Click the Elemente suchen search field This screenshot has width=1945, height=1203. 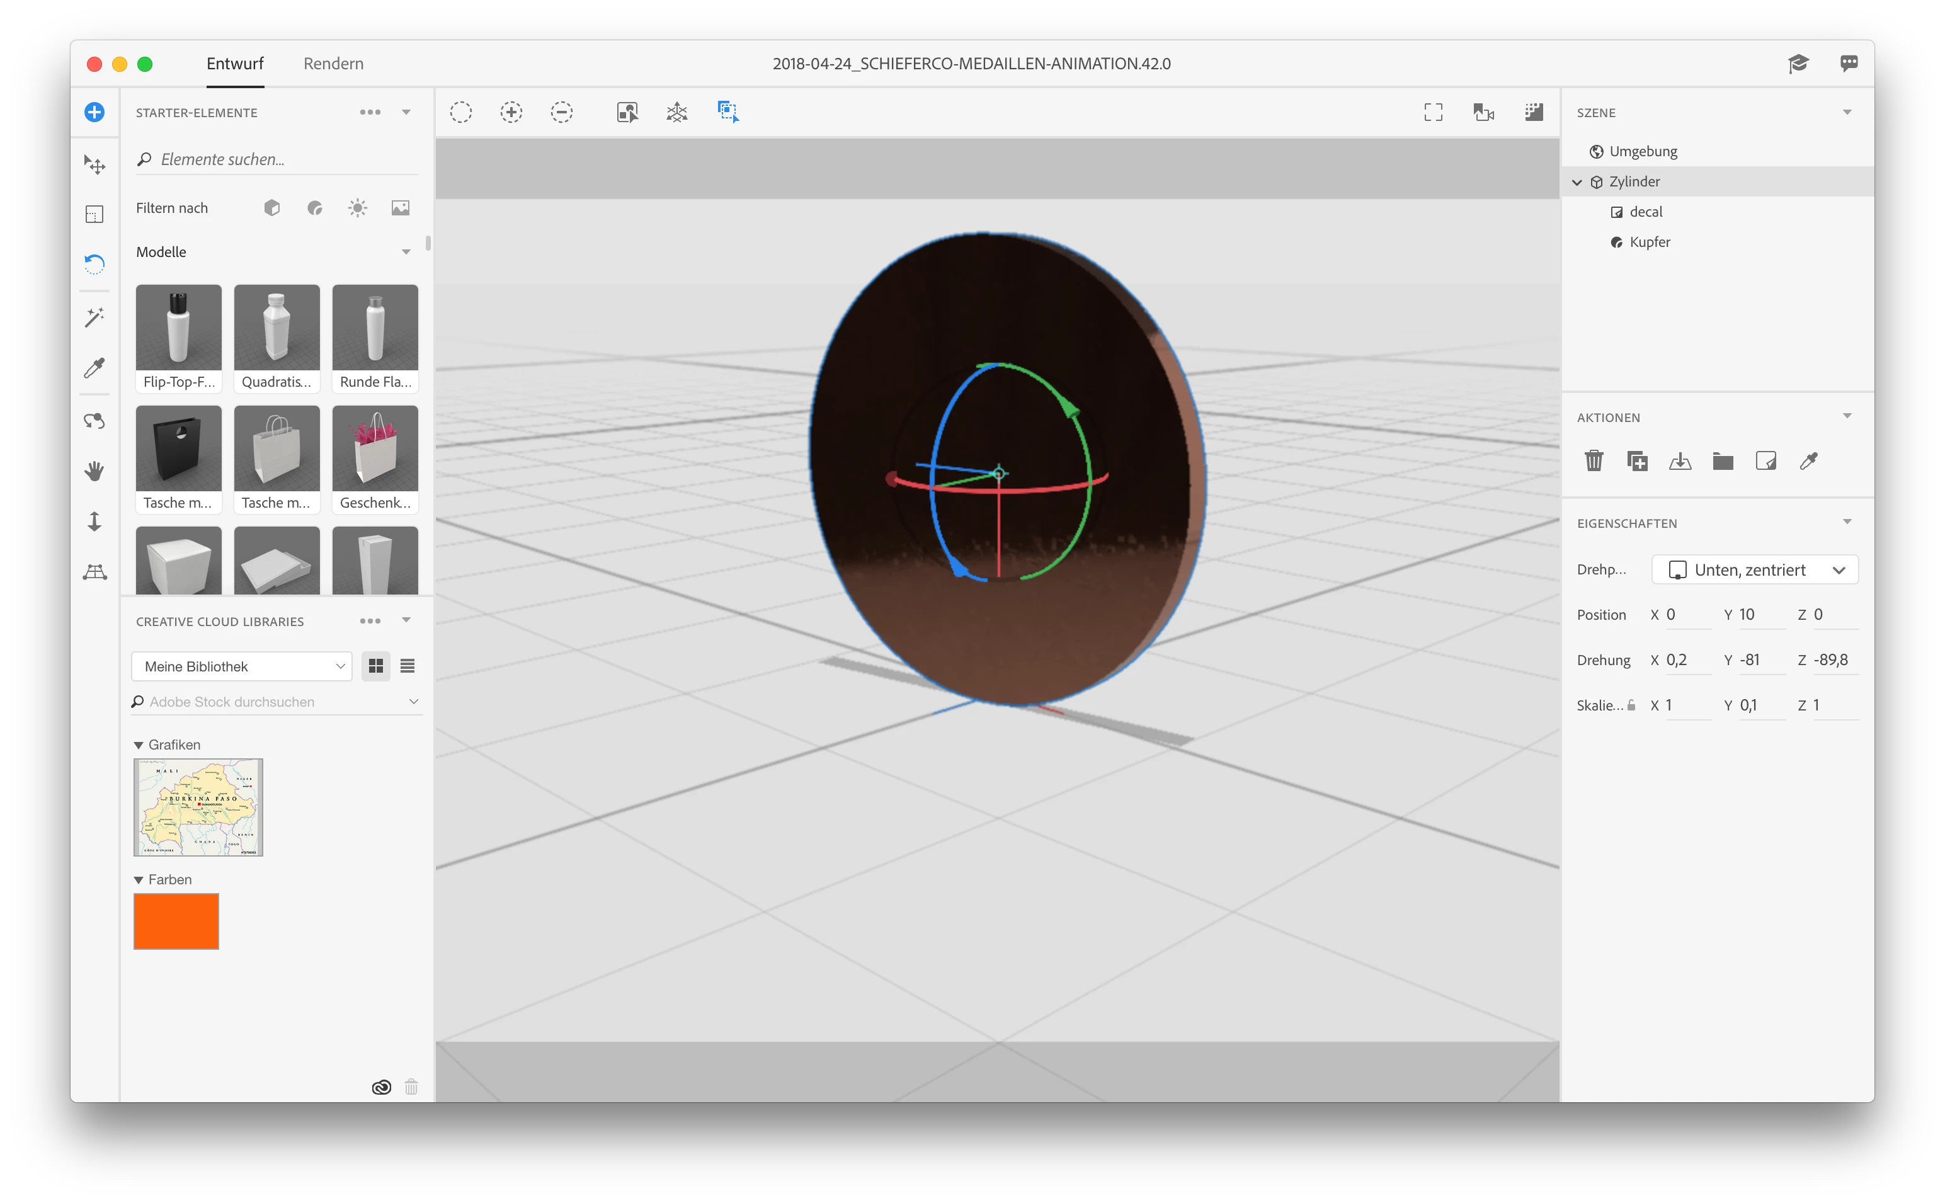click(278, 159)
